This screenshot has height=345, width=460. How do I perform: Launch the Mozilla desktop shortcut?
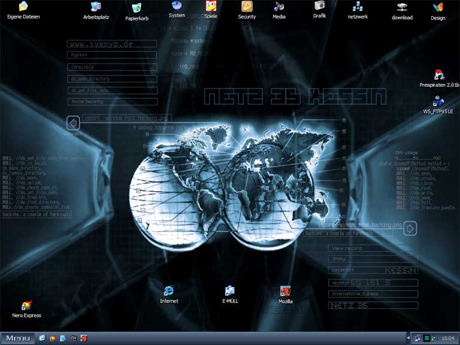click(x=285, y=295)
